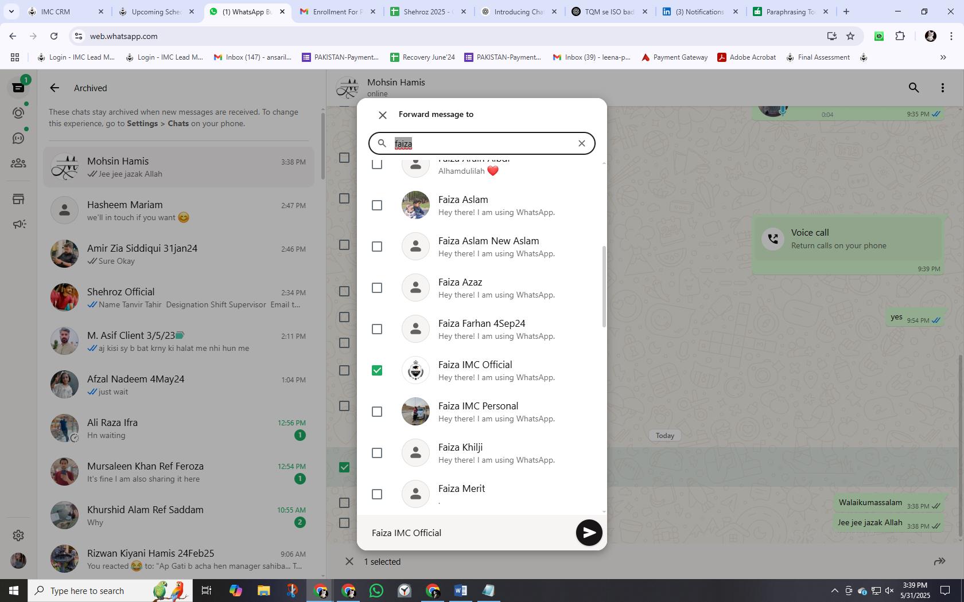Open the Communities sidebar icon
This screenshot has width=964, height=602.
[18, 163]
